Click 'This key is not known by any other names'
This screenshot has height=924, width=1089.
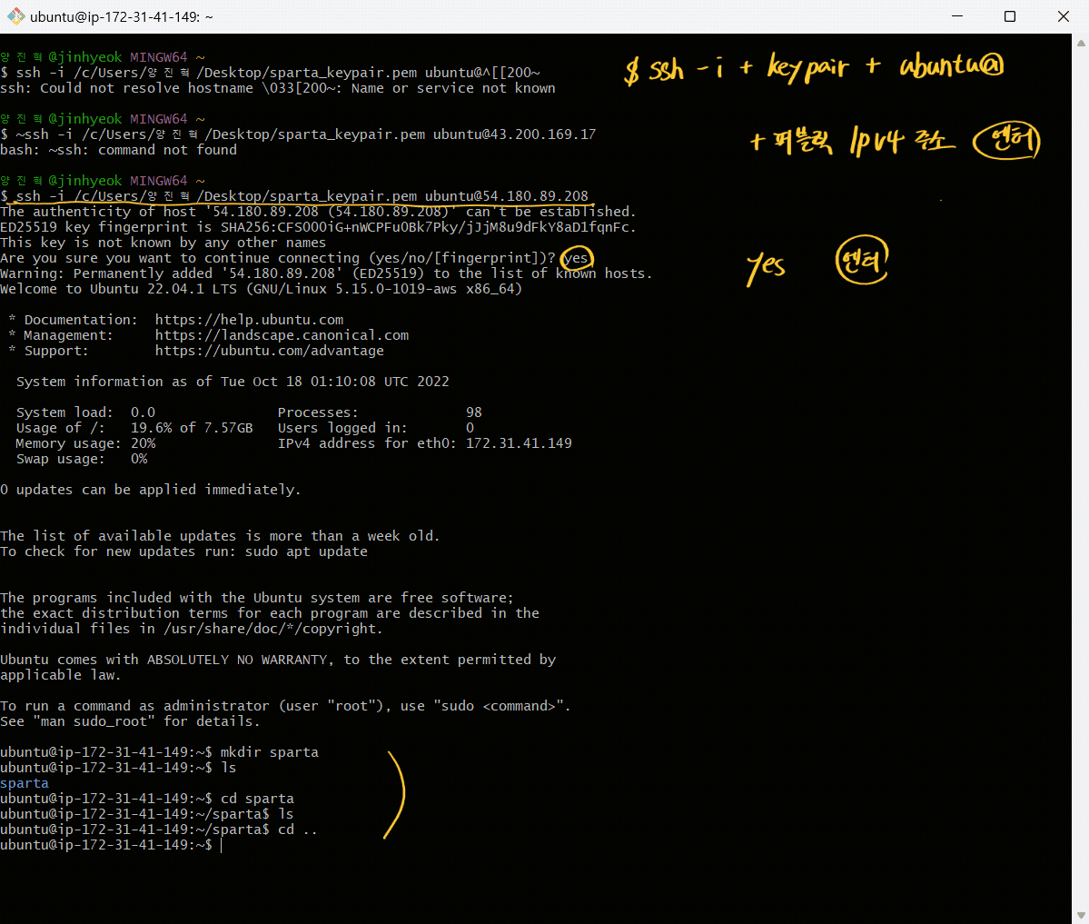point(163,243)
